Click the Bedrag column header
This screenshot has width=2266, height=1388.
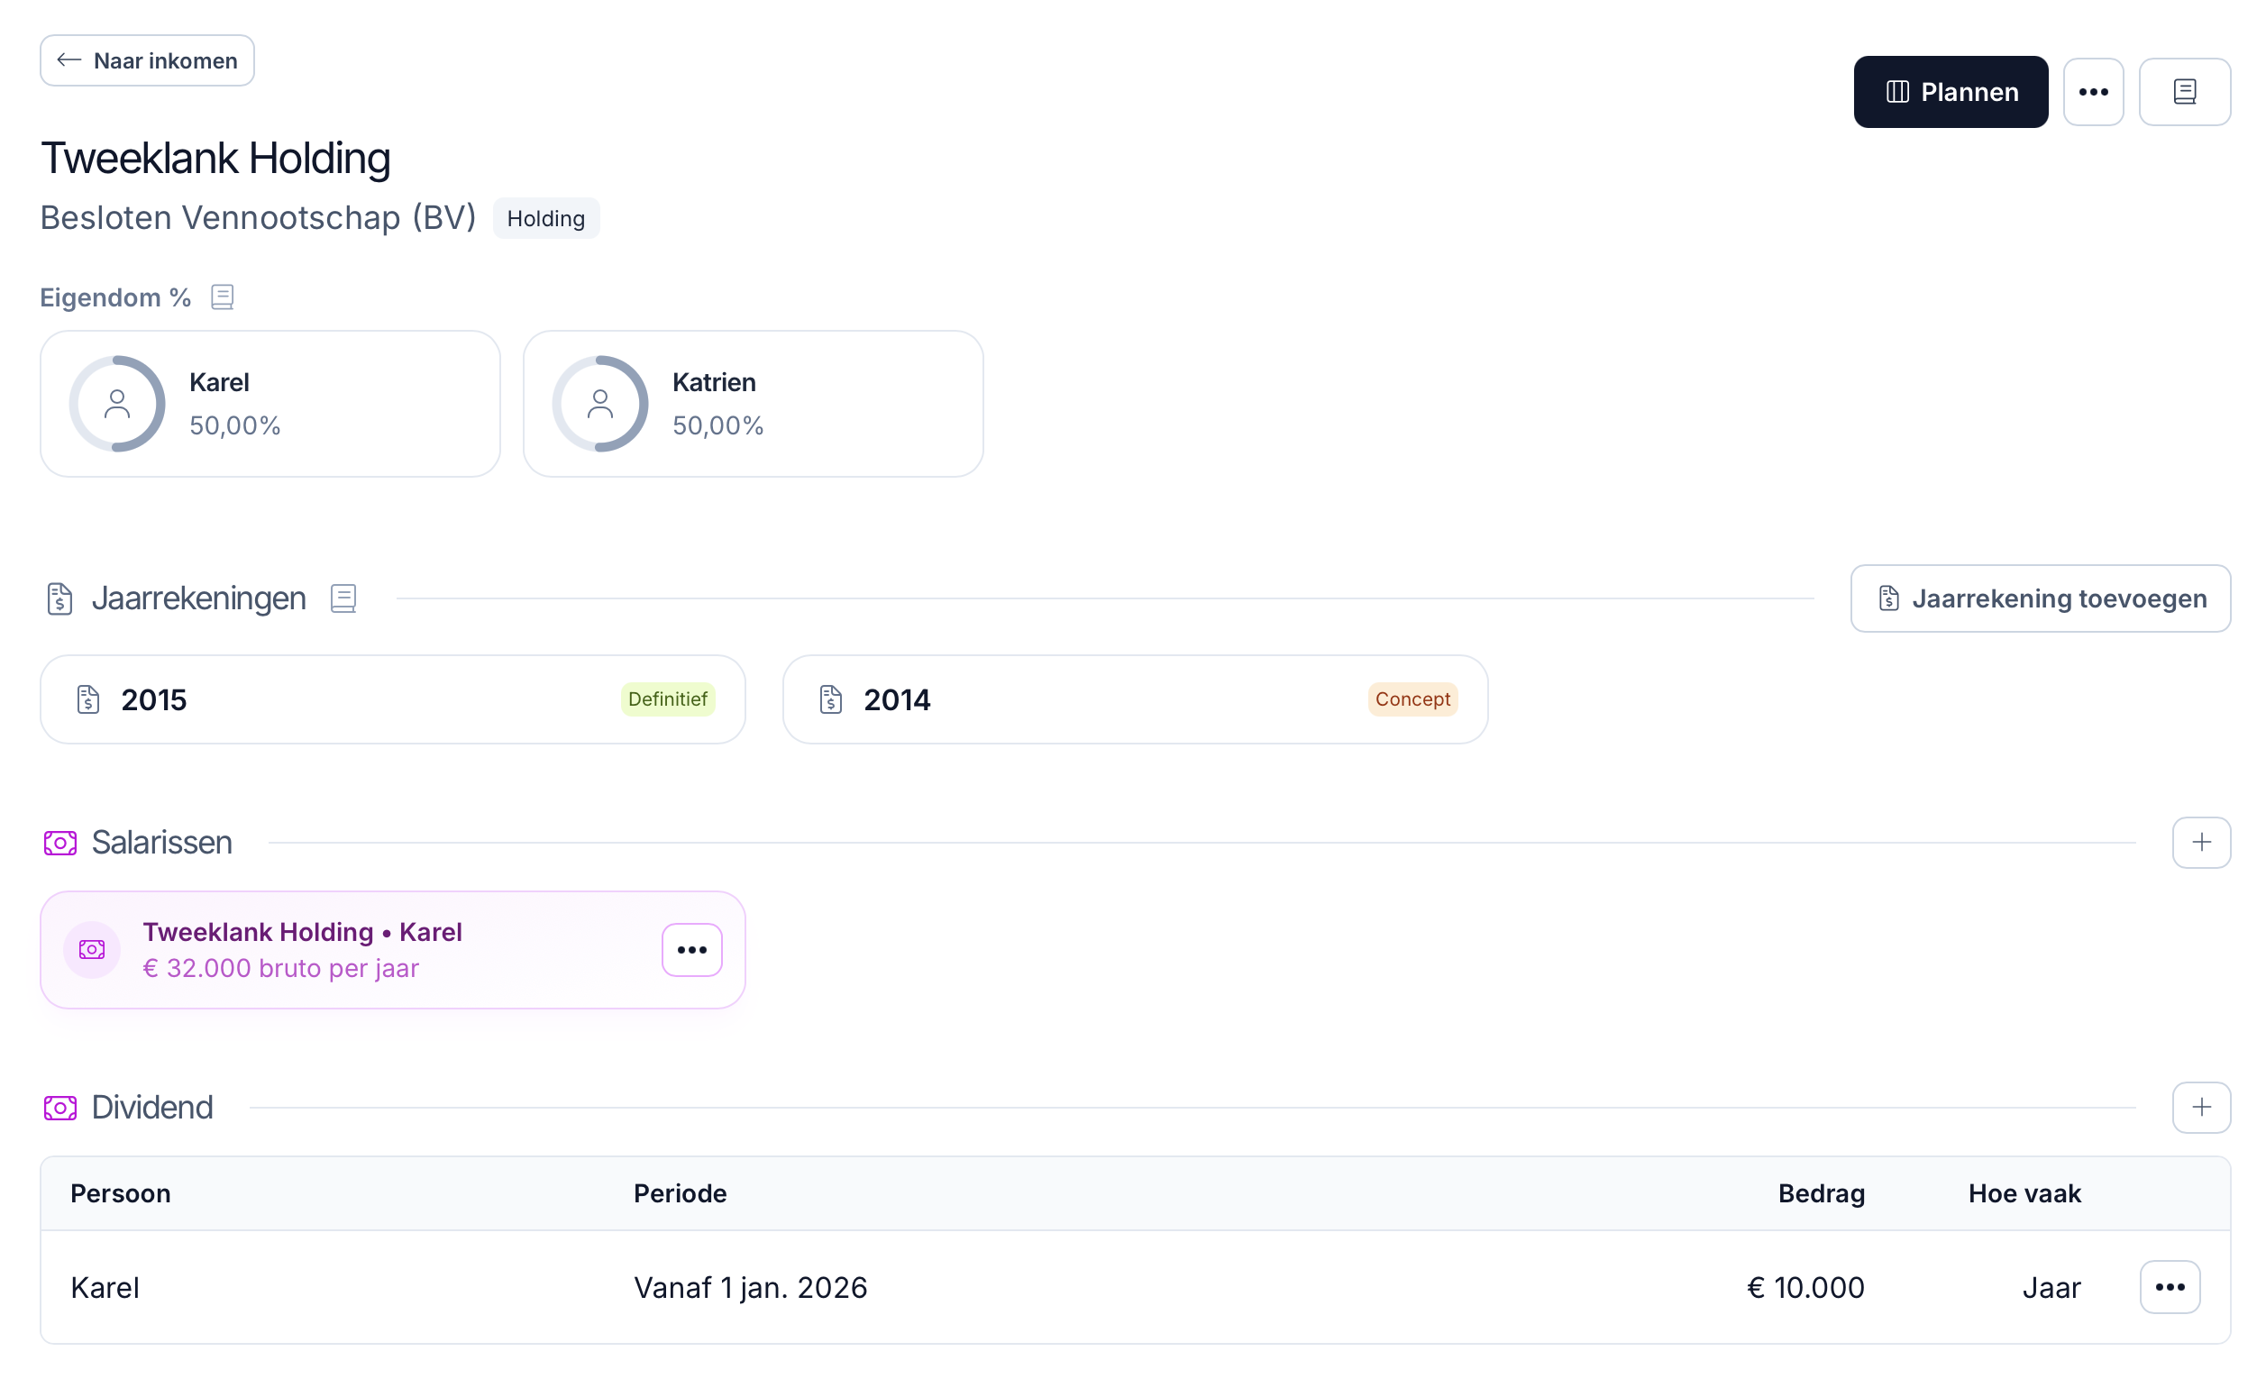click(x=1821, y=1194)
